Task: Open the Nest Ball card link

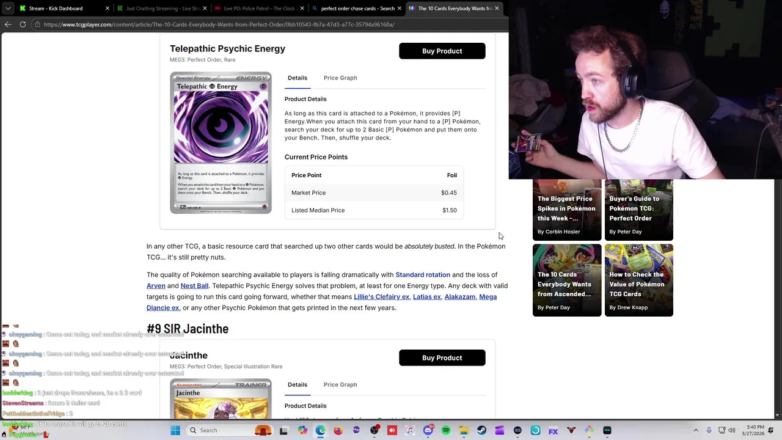Action: coord(194,286)
